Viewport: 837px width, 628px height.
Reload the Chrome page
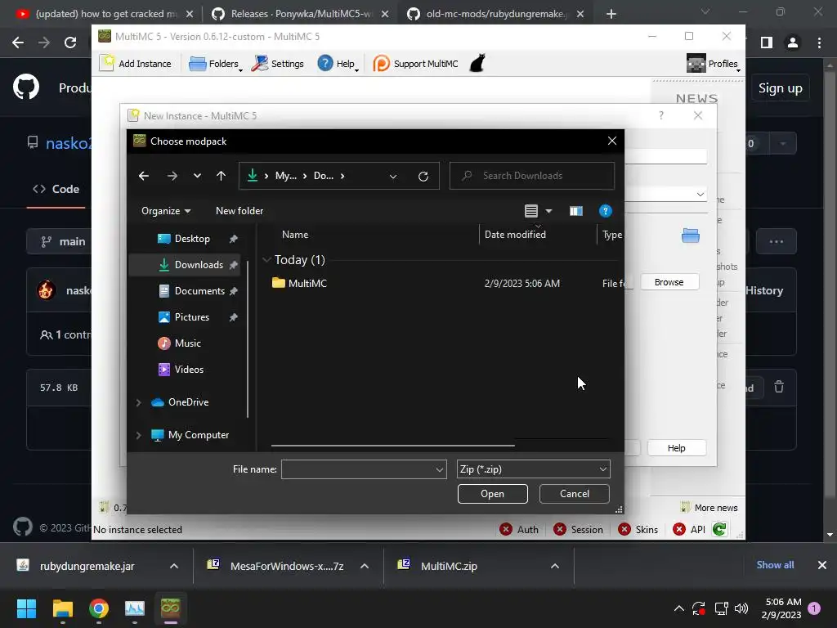[70, 43]
